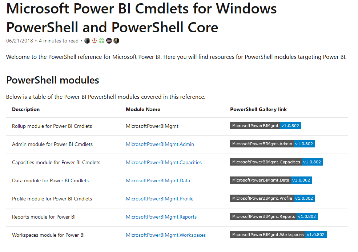Click the last contributor avatar
The height and width of the screenshot is (252, 358).
click(x=116, y=41)
